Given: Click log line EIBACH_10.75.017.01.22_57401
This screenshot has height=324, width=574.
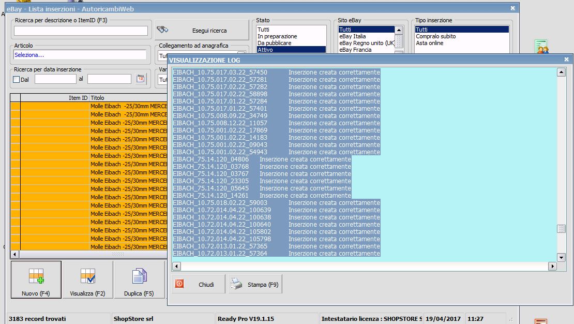Looking at the screenshot, I should 276,109.
